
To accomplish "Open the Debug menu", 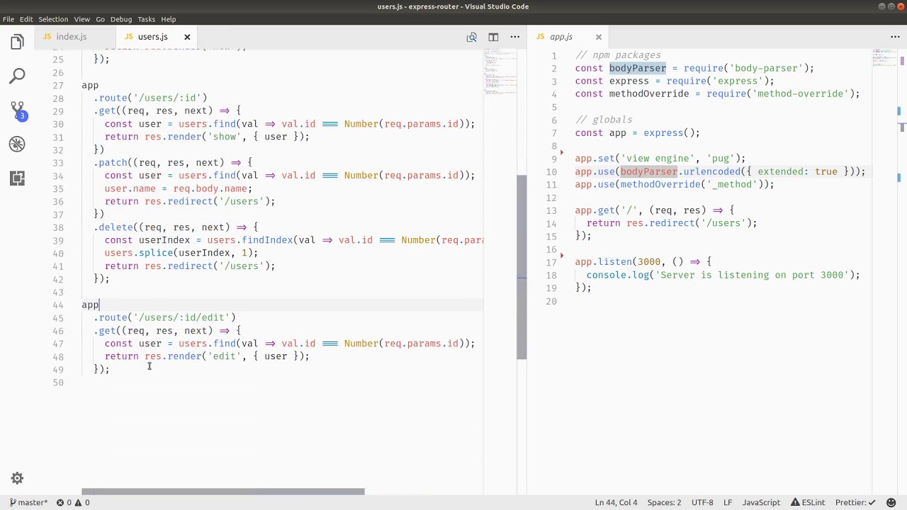I will (121, 19).
